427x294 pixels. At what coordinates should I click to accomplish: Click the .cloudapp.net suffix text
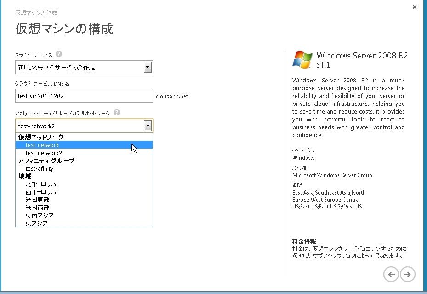pos(171,96)
